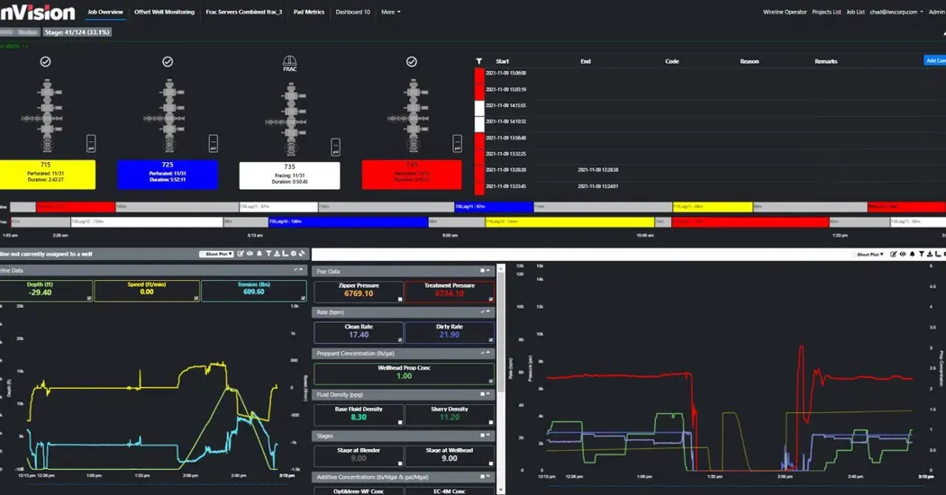Click the FRAC status icon above well 735
Image resolution: width=946 pixels, height=495 pixels.
[x=290, y=65]
